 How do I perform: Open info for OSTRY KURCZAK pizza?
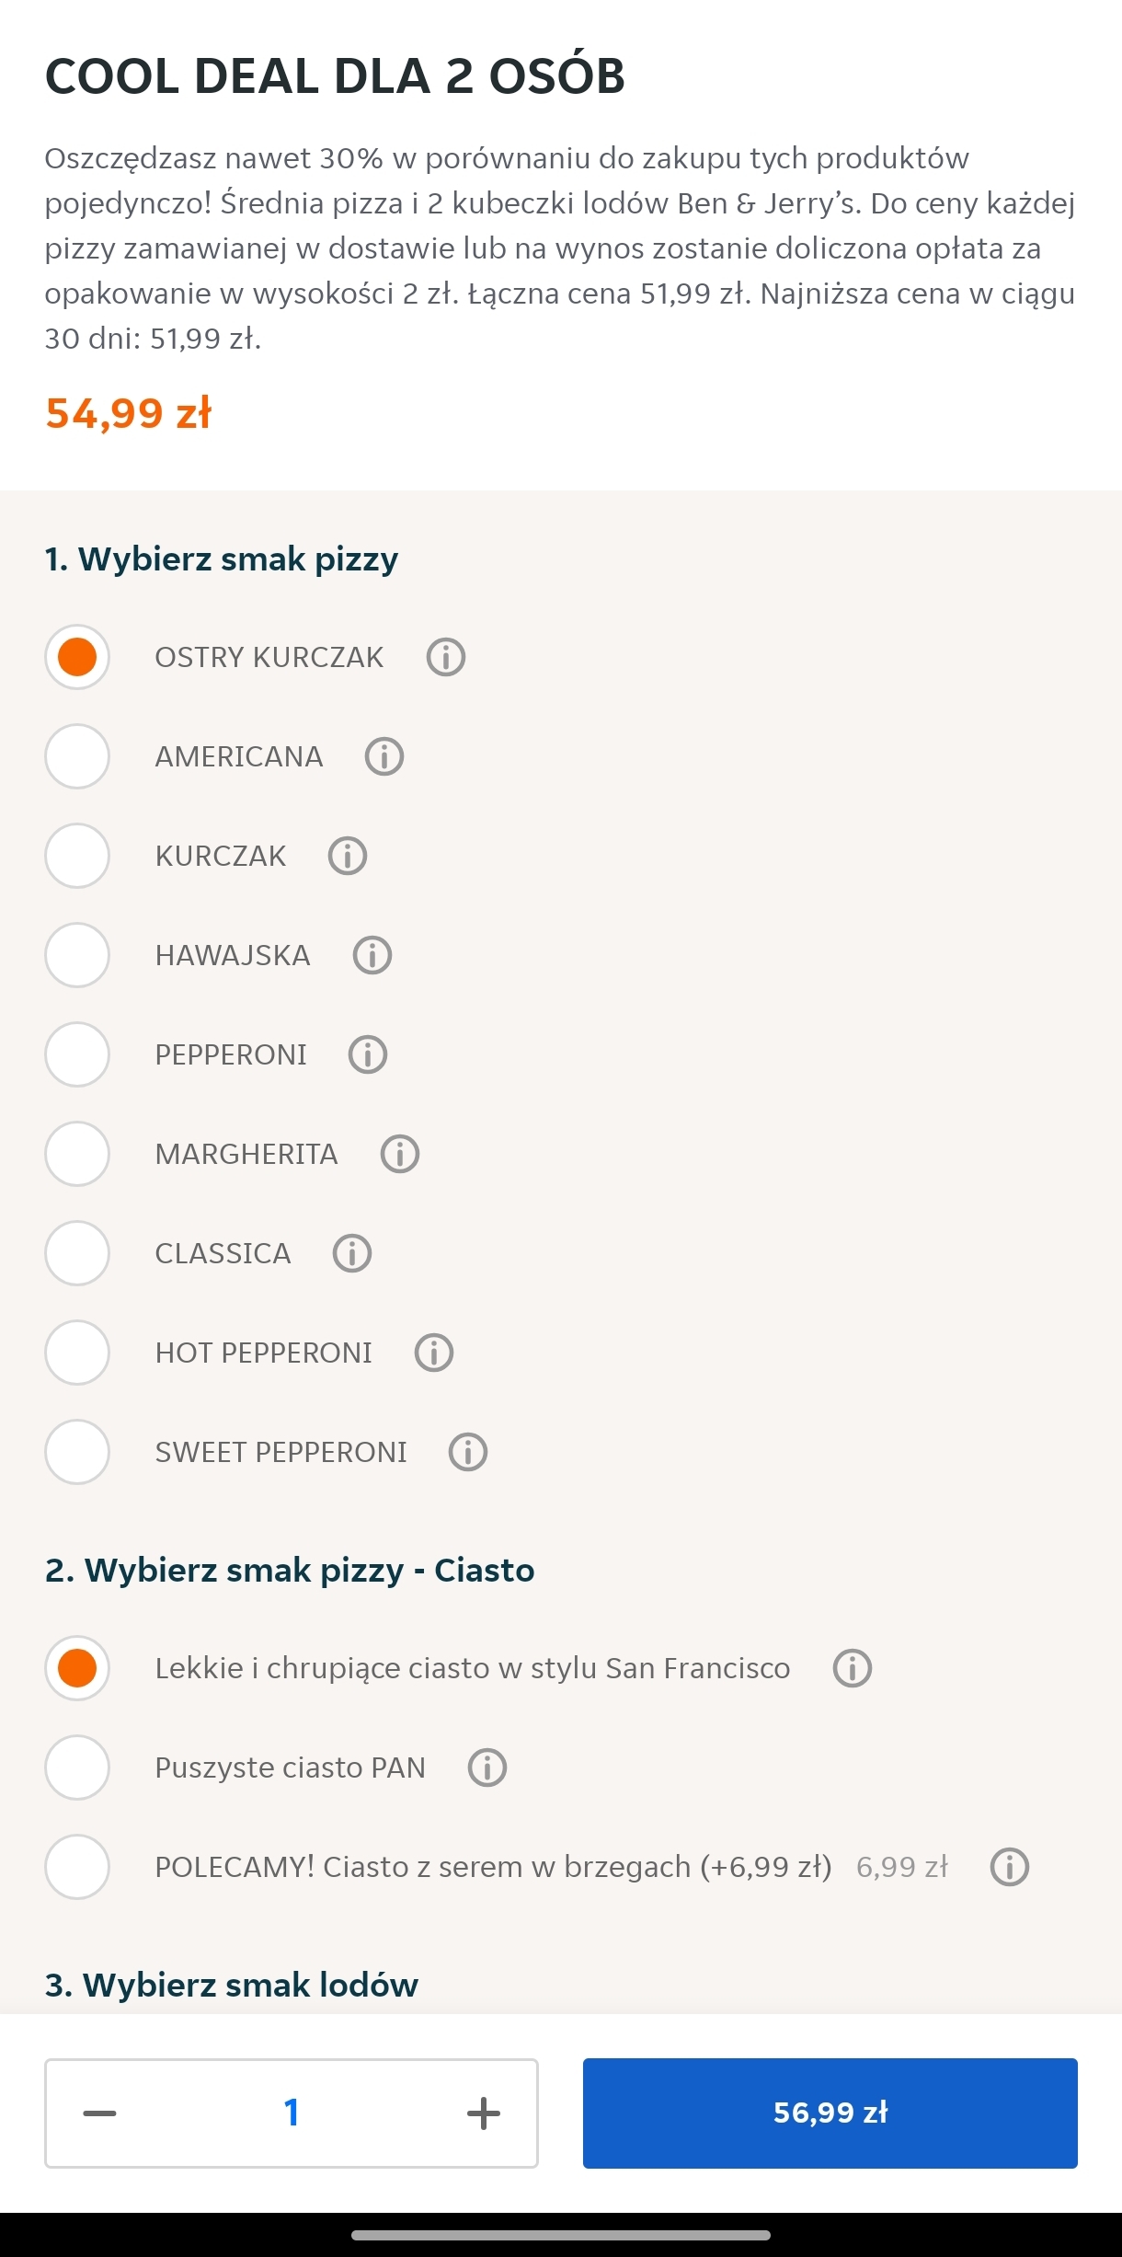446,657
